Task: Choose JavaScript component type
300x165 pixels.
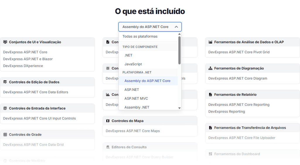Action: [148, 64]
